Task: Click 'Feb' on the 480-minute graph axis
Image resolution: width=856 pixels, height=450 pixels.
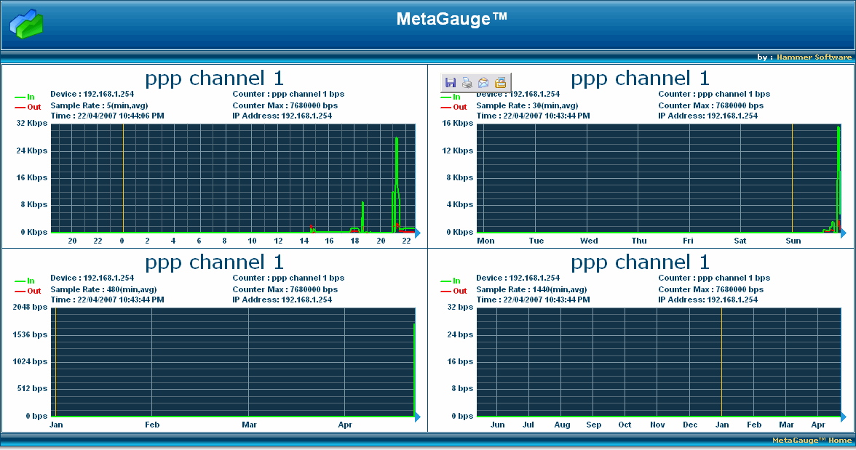Action: pyautogui.click(x=152, y=425)
